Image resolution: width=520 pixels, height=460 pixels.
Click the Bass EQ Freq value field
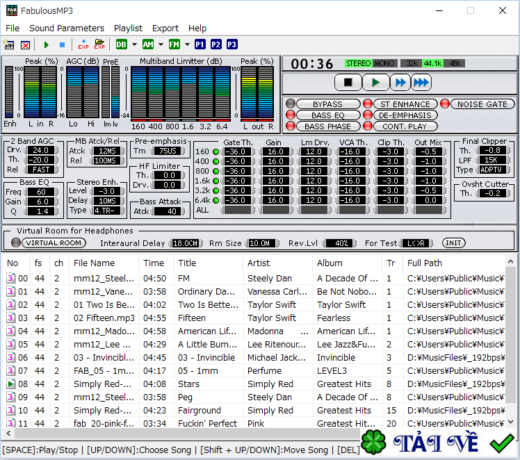click(x=42, y=192)
